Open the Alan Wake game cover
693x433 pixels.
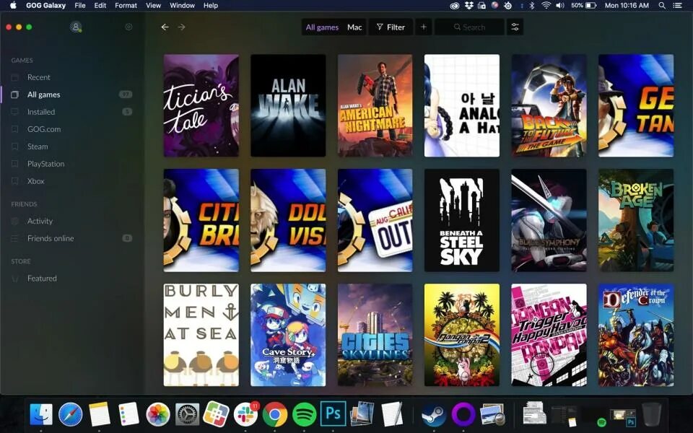coord(288,105)
